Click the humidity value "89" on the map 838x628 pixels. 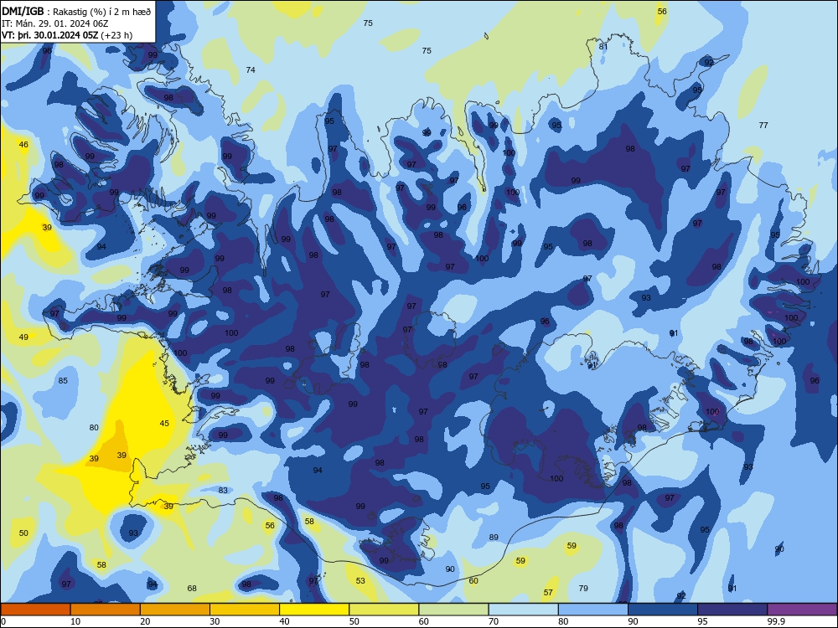494,538
